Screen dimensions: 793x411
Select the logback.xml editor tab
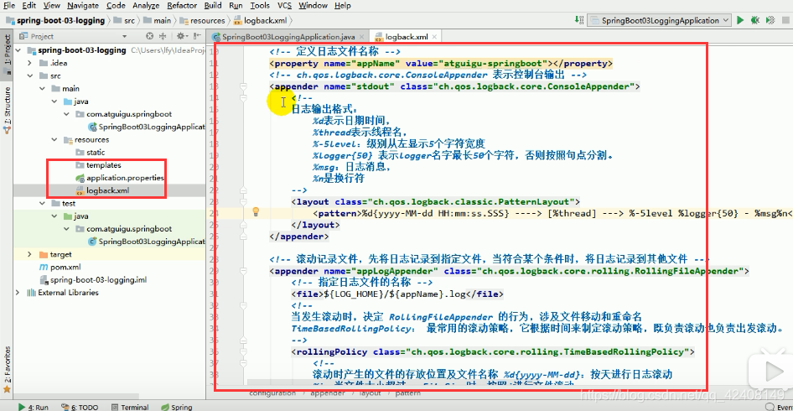[406, 37]
